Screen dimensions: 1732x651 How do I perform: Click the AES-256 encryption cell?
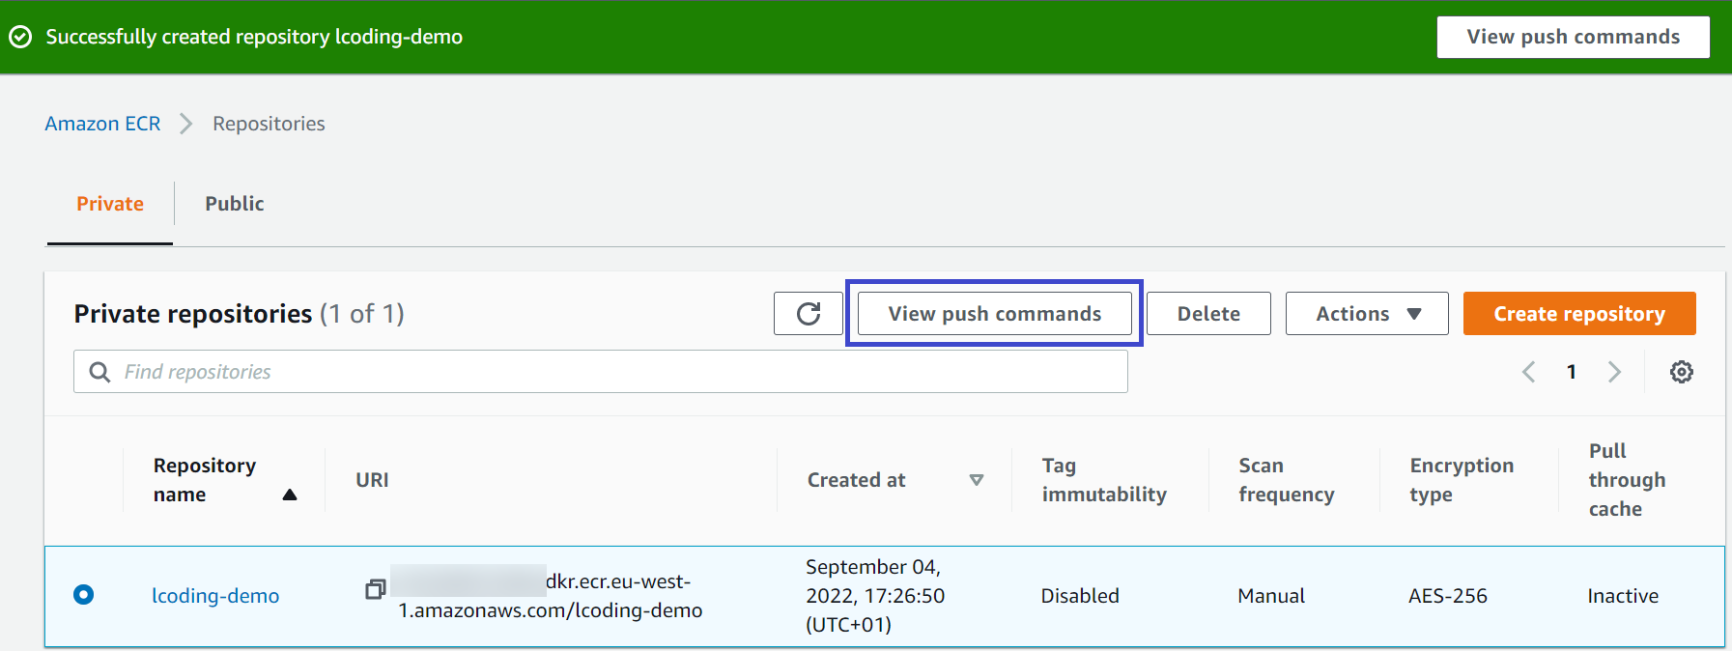click(x=1448, y=596)
